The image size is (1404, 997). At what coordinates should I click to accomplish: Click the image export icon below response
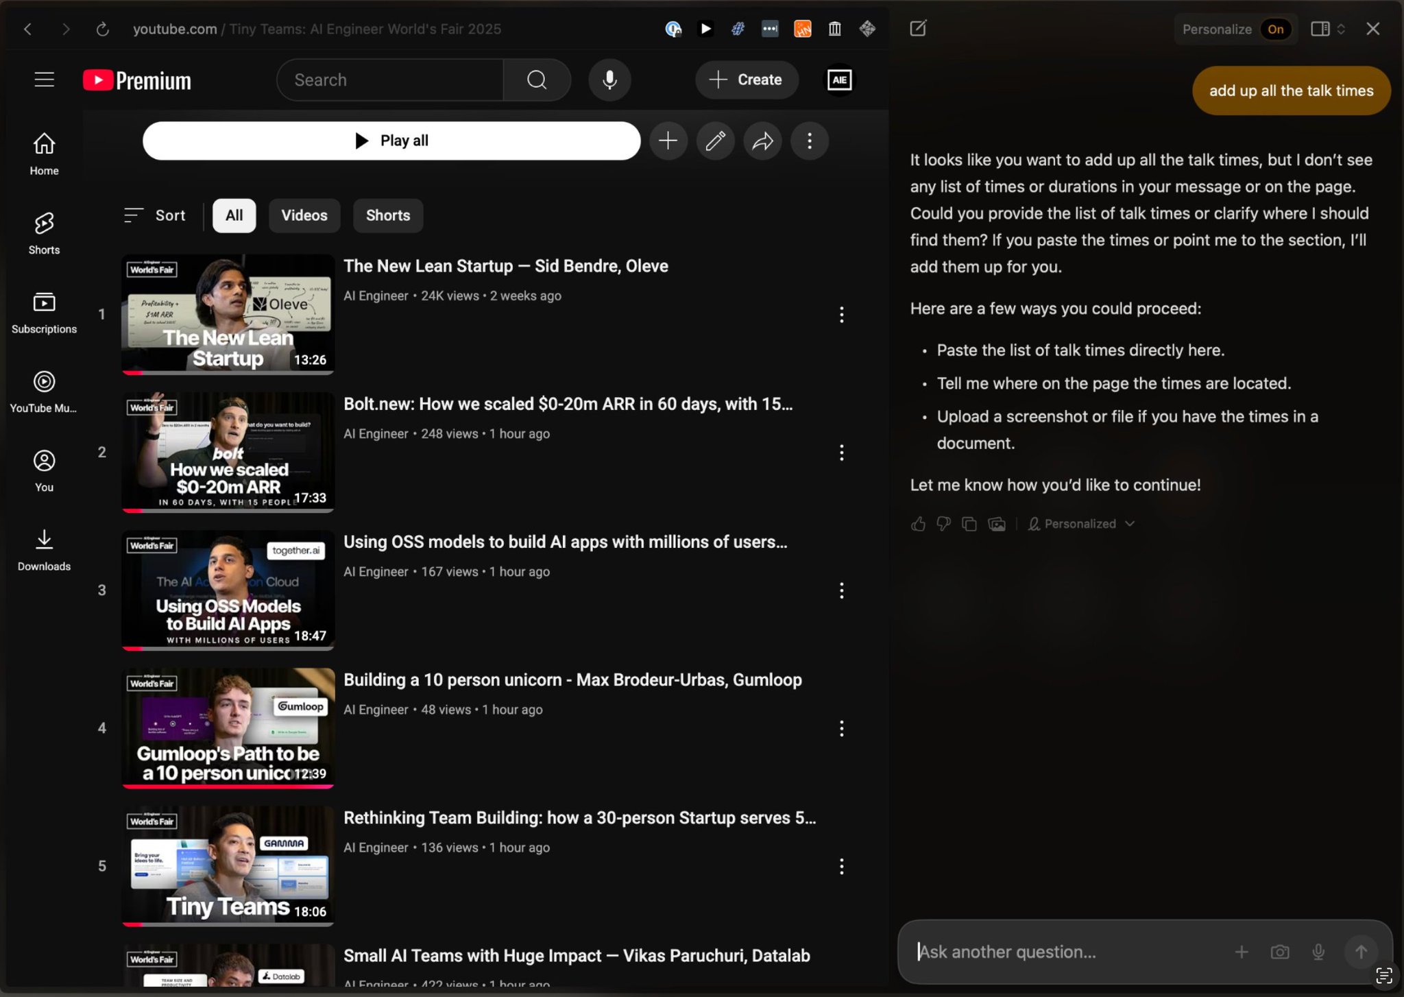[x=997, y=524]
